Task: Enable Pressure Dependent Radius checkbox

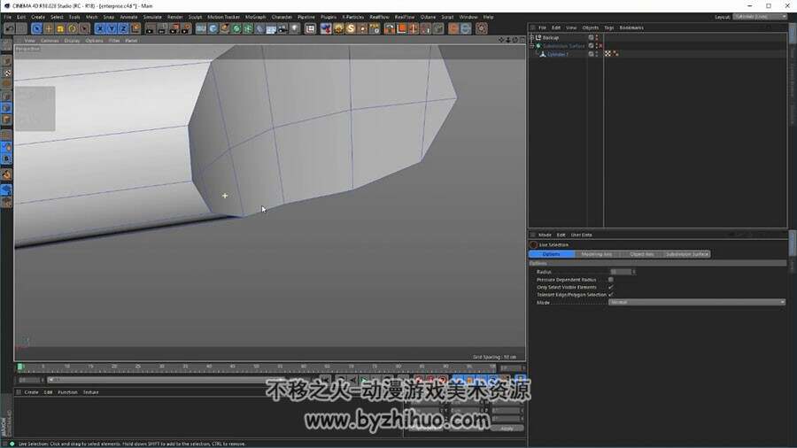Action: [610, 280]
